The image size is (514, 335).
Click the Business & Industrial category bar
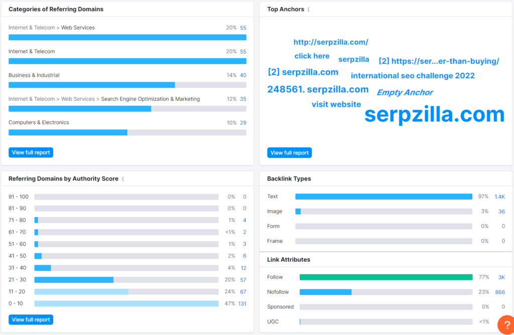[x=127, y=85]
